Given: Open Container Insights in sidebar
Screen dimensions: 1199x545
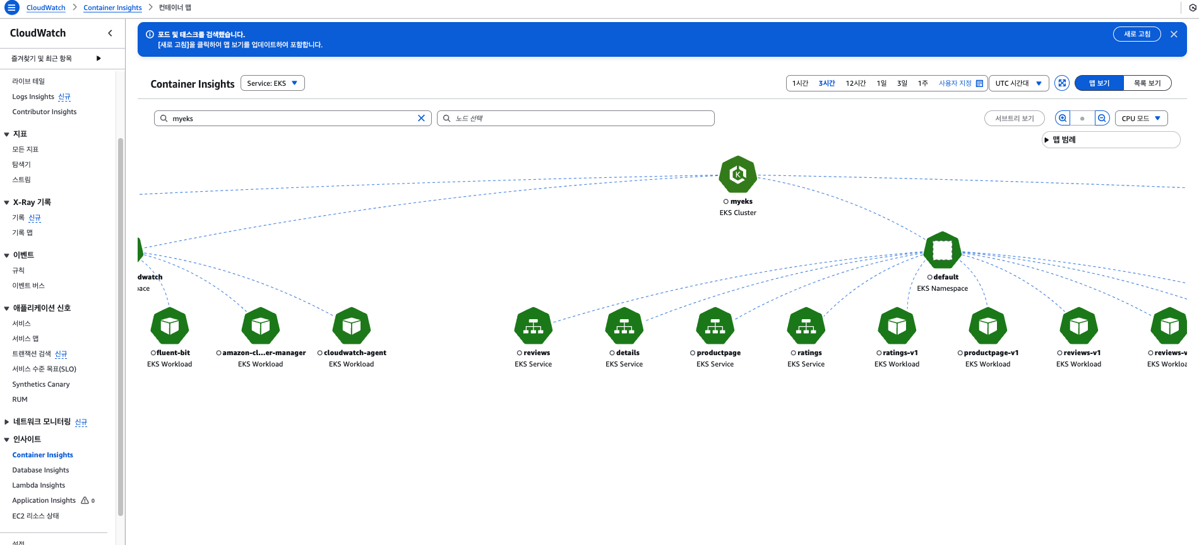Looking at the screenshot, I should 42,455.
